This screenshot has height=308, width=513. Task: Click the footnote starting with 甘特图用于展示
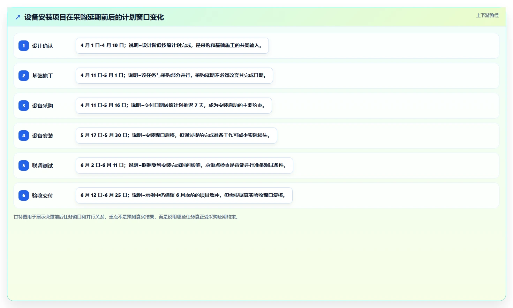point(127,217)
